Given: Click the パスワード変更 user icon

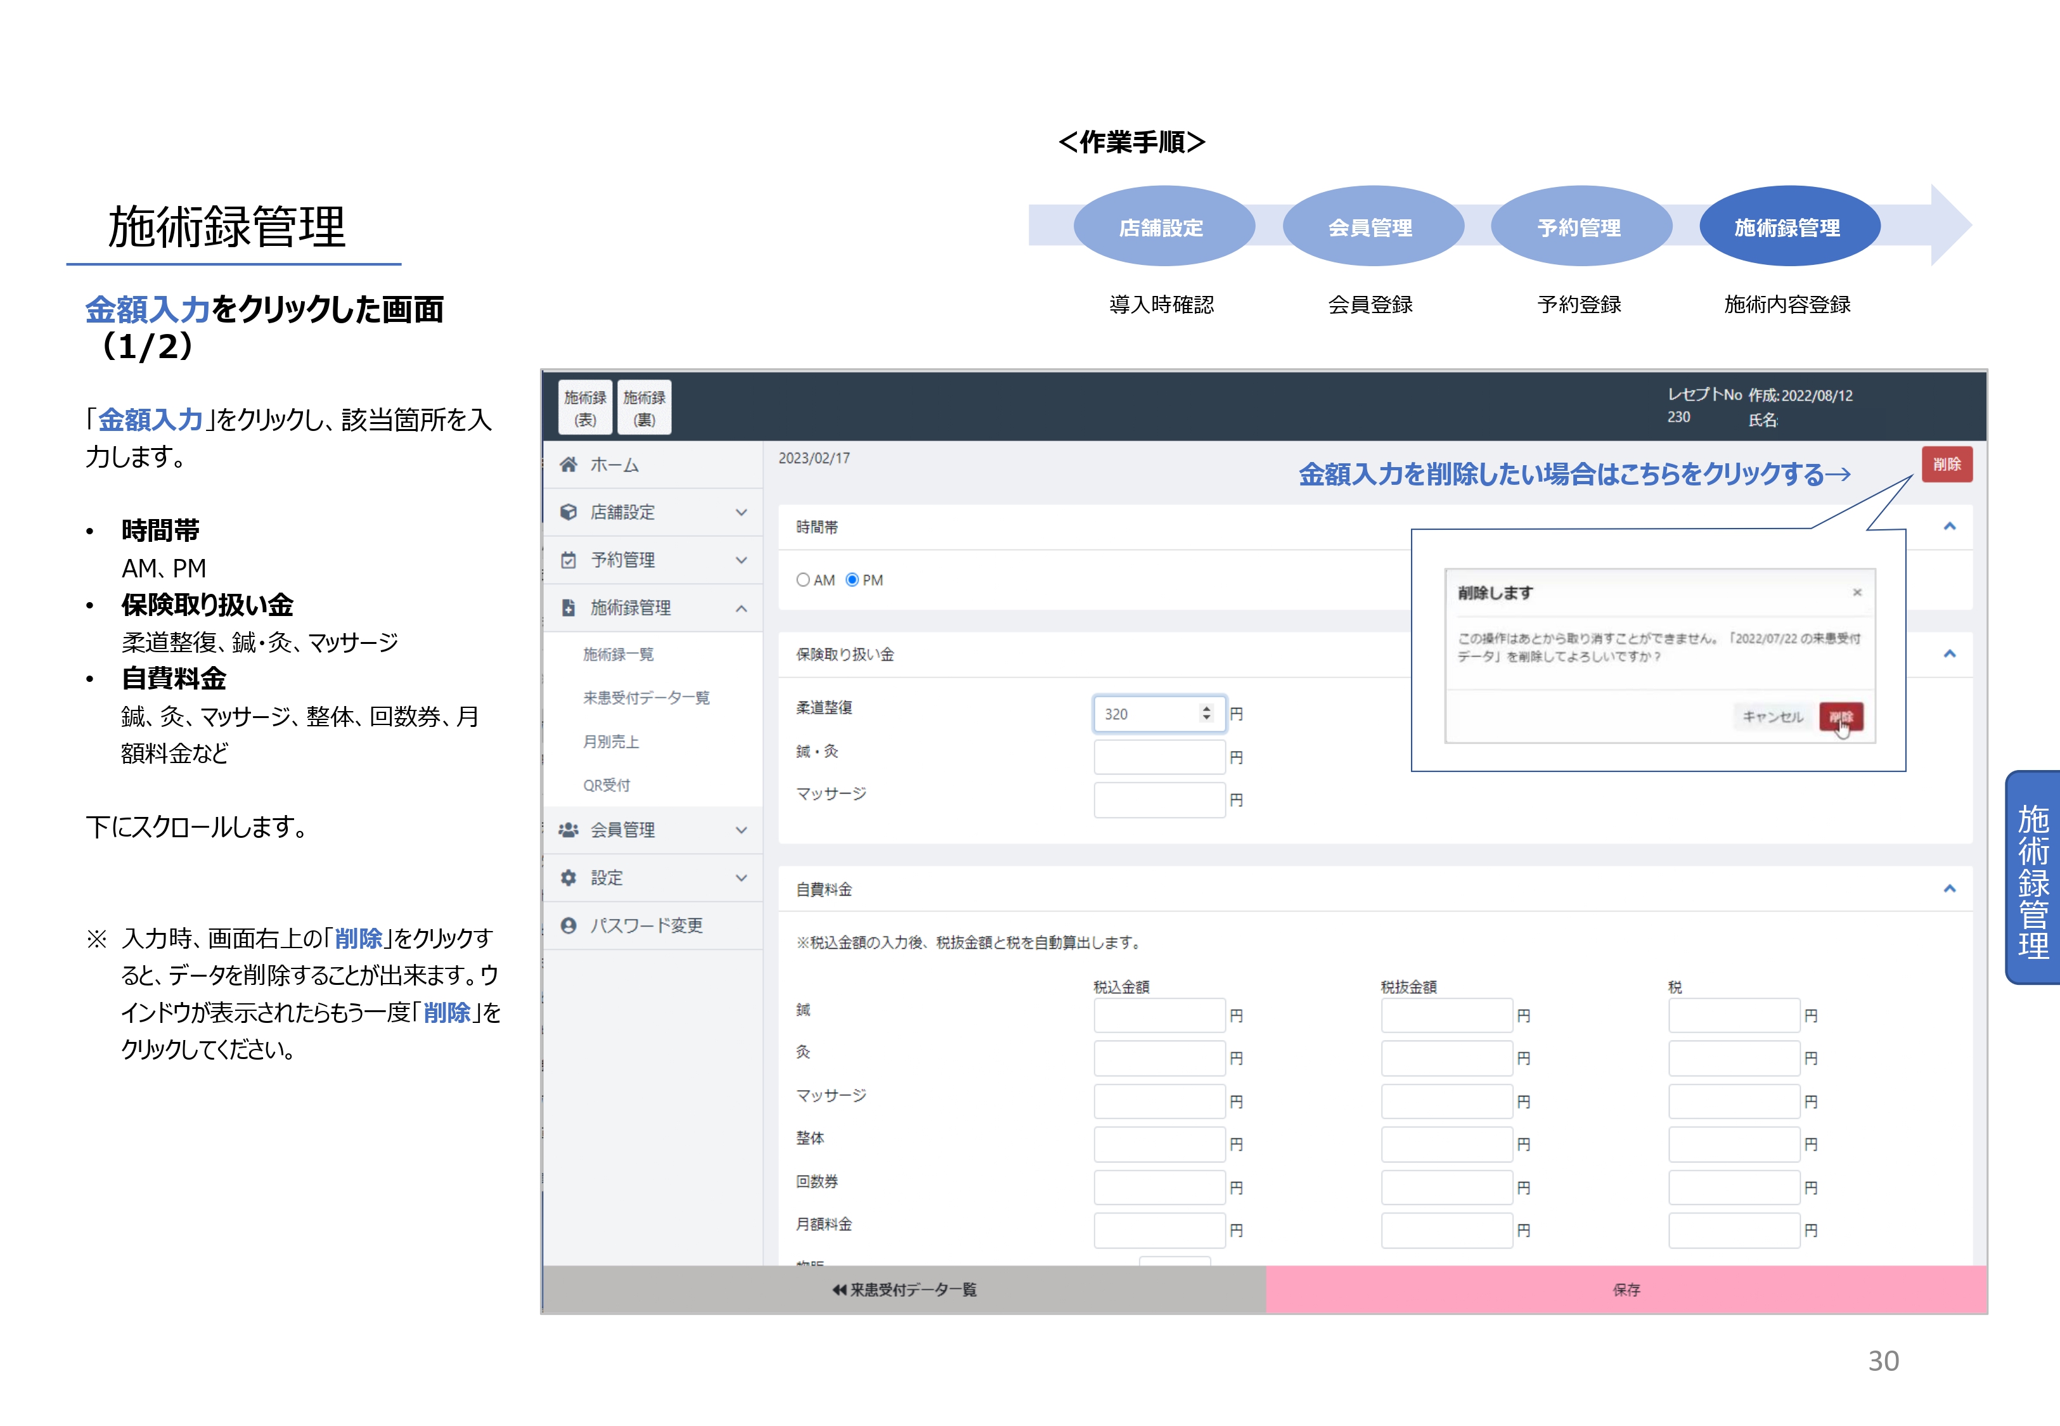Looking at the screenshot, I should [568, 926].
